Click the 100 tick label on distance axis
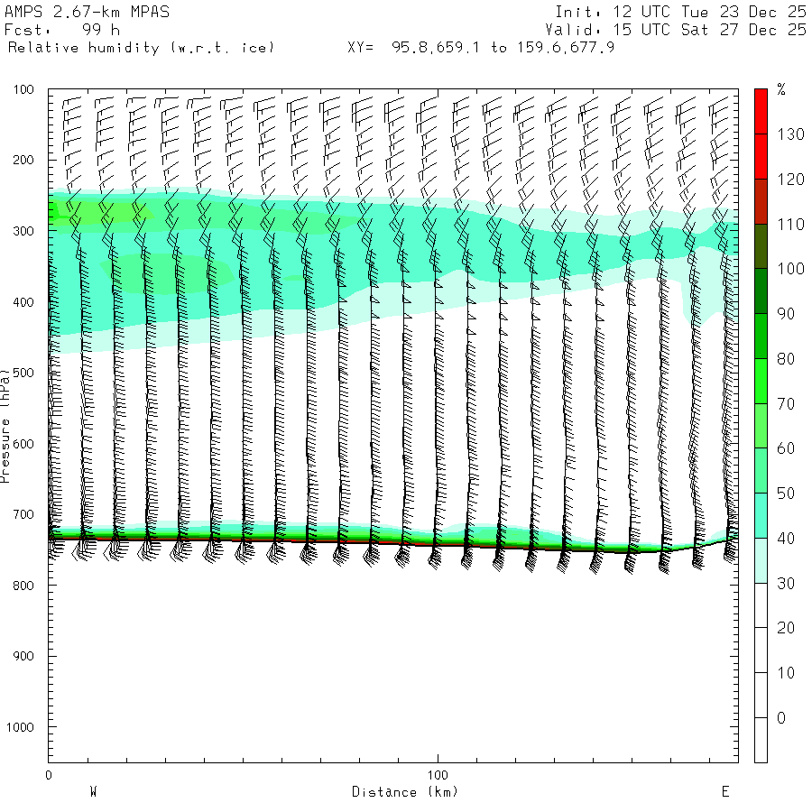This screenshot has height=812, width=812. click(438, 775)
